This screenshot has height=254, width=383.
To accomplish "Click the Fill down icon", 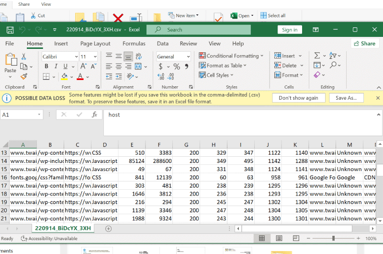I will [317, 65].
